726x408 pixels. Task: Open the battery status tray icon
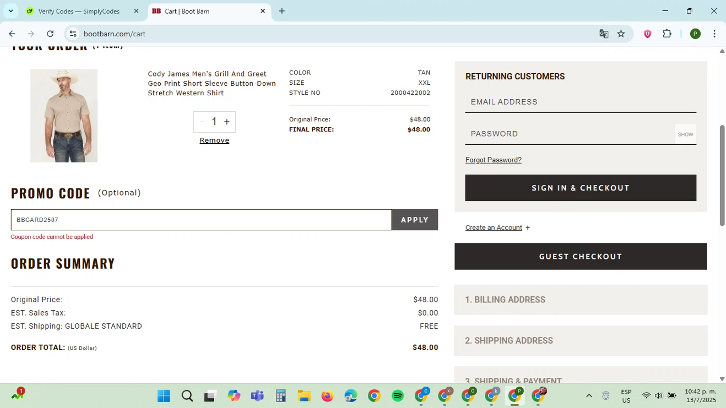tap(672, 396)
